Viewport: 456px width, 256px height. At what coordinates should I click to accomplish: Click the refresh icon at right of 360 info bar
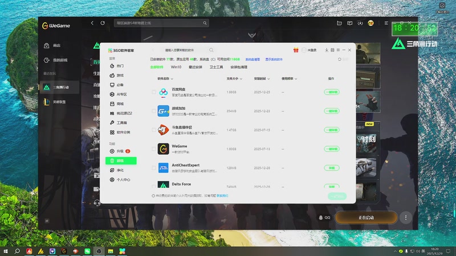pyautogui.click(x=339, y=59)
